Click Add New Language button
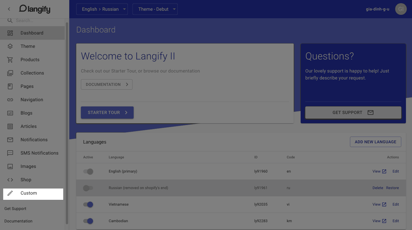This screenshot has height=230, width=412. (x=375, y=142)
